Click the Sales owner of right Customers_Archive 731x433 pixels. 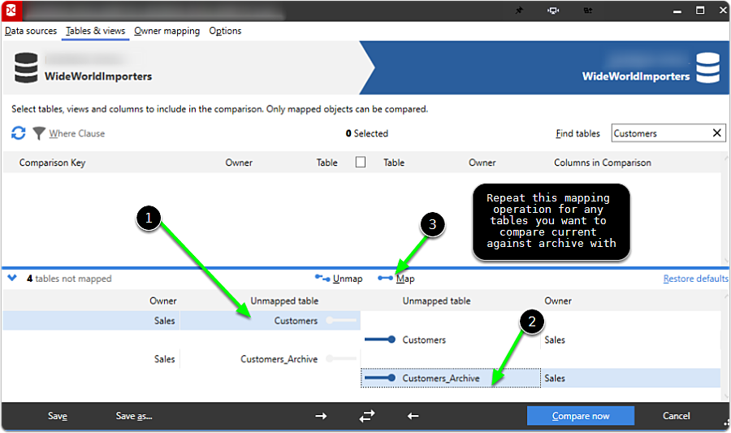(554, 378)
